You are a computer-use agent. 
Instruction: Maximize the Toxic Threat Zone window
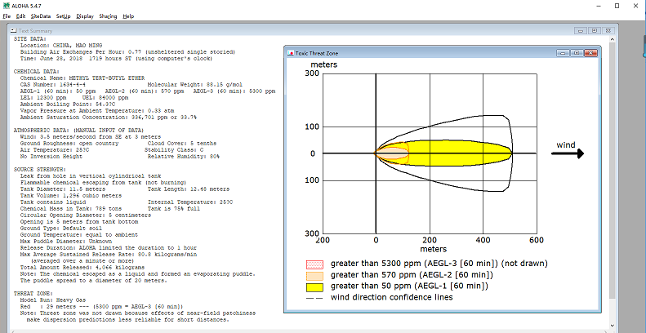click(x=577, y=53)
